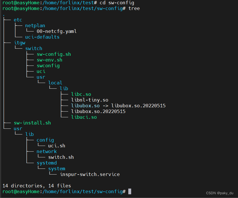
Task: Click the switch.sh file name
Action: (x=61, y=157)
